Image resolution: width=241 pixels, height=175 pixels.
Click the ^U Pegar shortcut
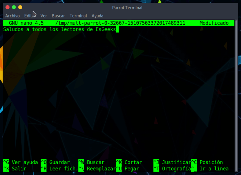click(127, 168)
